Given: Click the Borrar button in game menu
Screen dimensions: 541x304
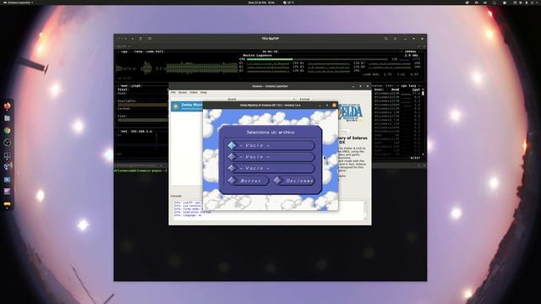Looking at the screenshot, I should click(x=248, y=181).
